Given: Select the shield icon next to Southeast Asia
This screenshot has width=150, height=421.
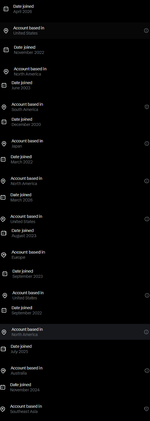Looking at the screenshot, I should pos(146,409).
